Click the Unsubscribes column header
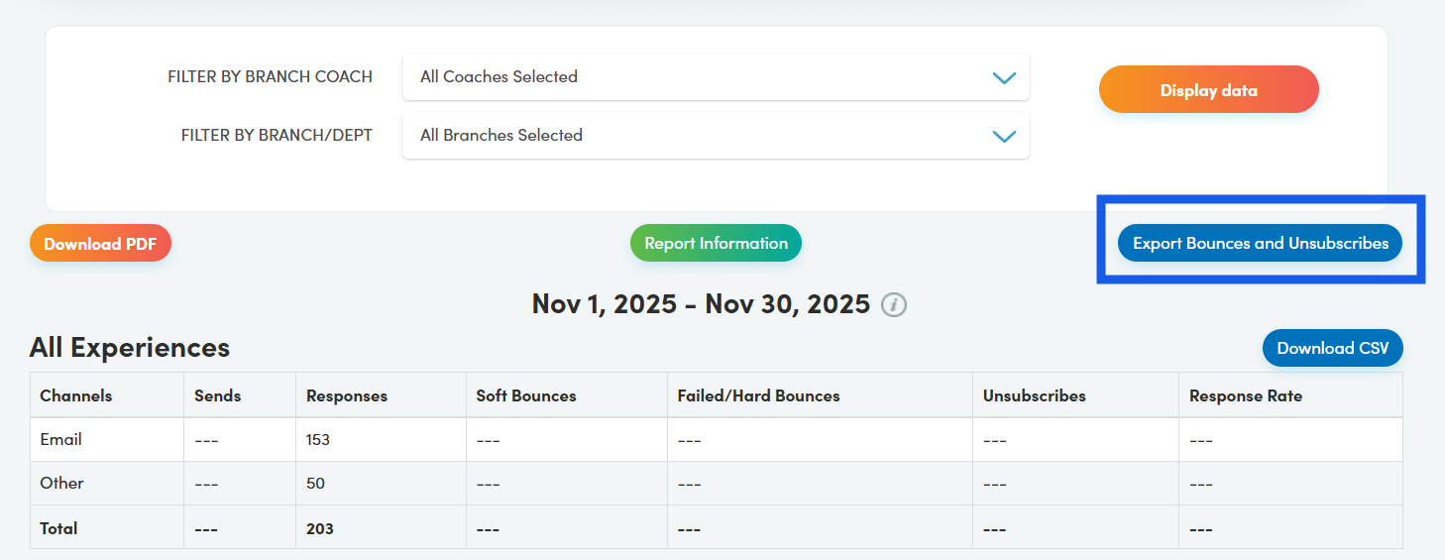The height and width of the screenshot is (560, 1445). pos(1034,395)
